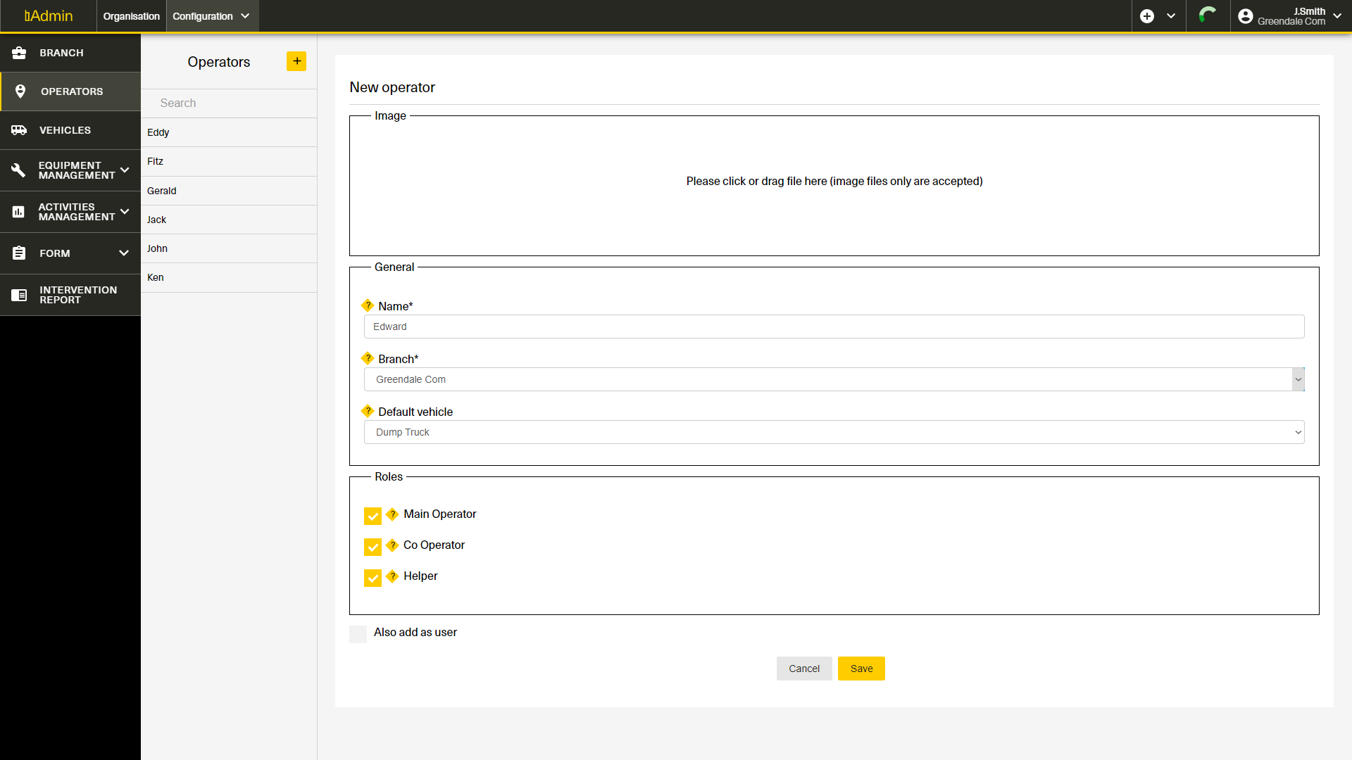This screenshot has width=1352, height=760.
Task: Open the Configuration menu
Action: [211, 16]
